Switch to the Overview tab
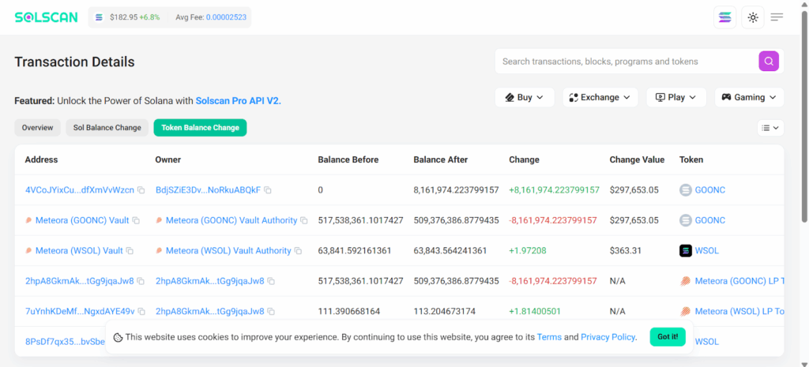 37,128
